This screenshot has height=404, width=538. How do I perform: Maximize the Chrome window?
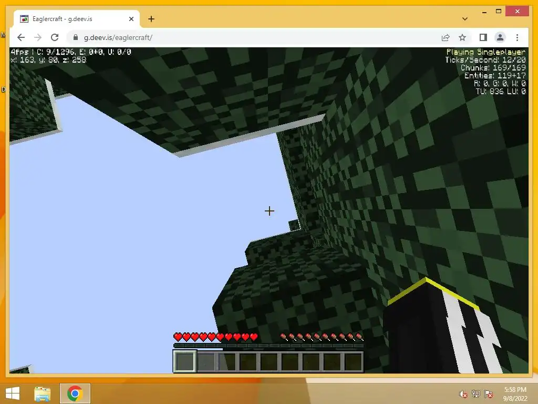tap(499, 12)
